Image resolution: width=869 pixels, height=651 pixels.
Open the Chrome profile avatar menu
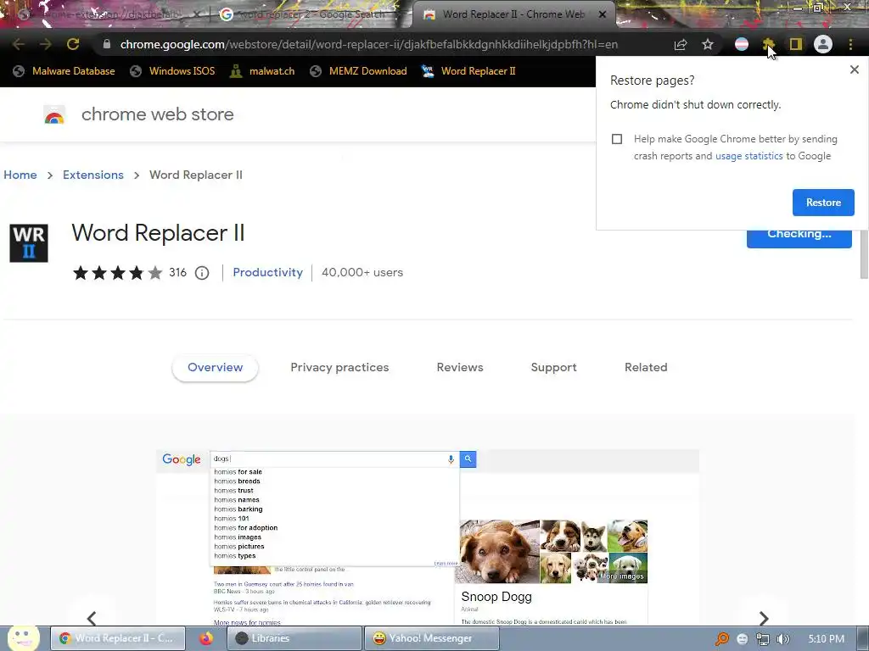click(x=823, y=44)
